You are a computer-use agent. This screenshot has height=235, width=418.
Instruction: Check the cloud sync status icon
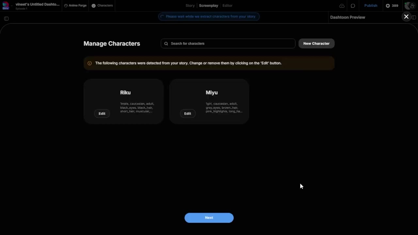342,6
